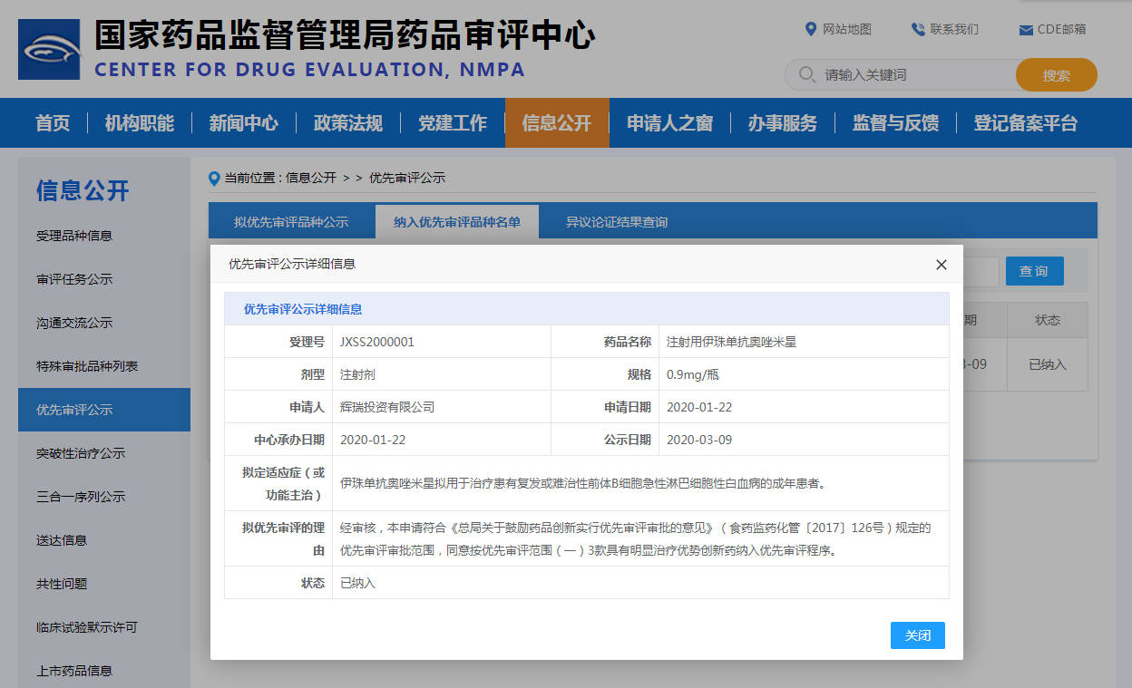Click the site map location pin icon
This screenshot has width=1132, height=688.
811,29
